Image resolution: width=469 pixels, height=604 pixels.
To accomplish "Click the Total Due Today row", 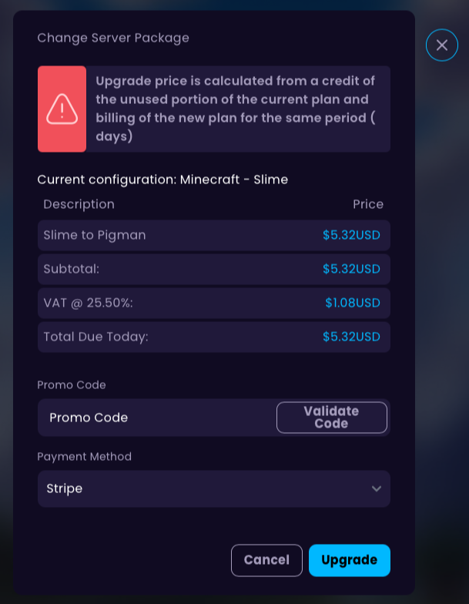I will [x=214, y=337].
